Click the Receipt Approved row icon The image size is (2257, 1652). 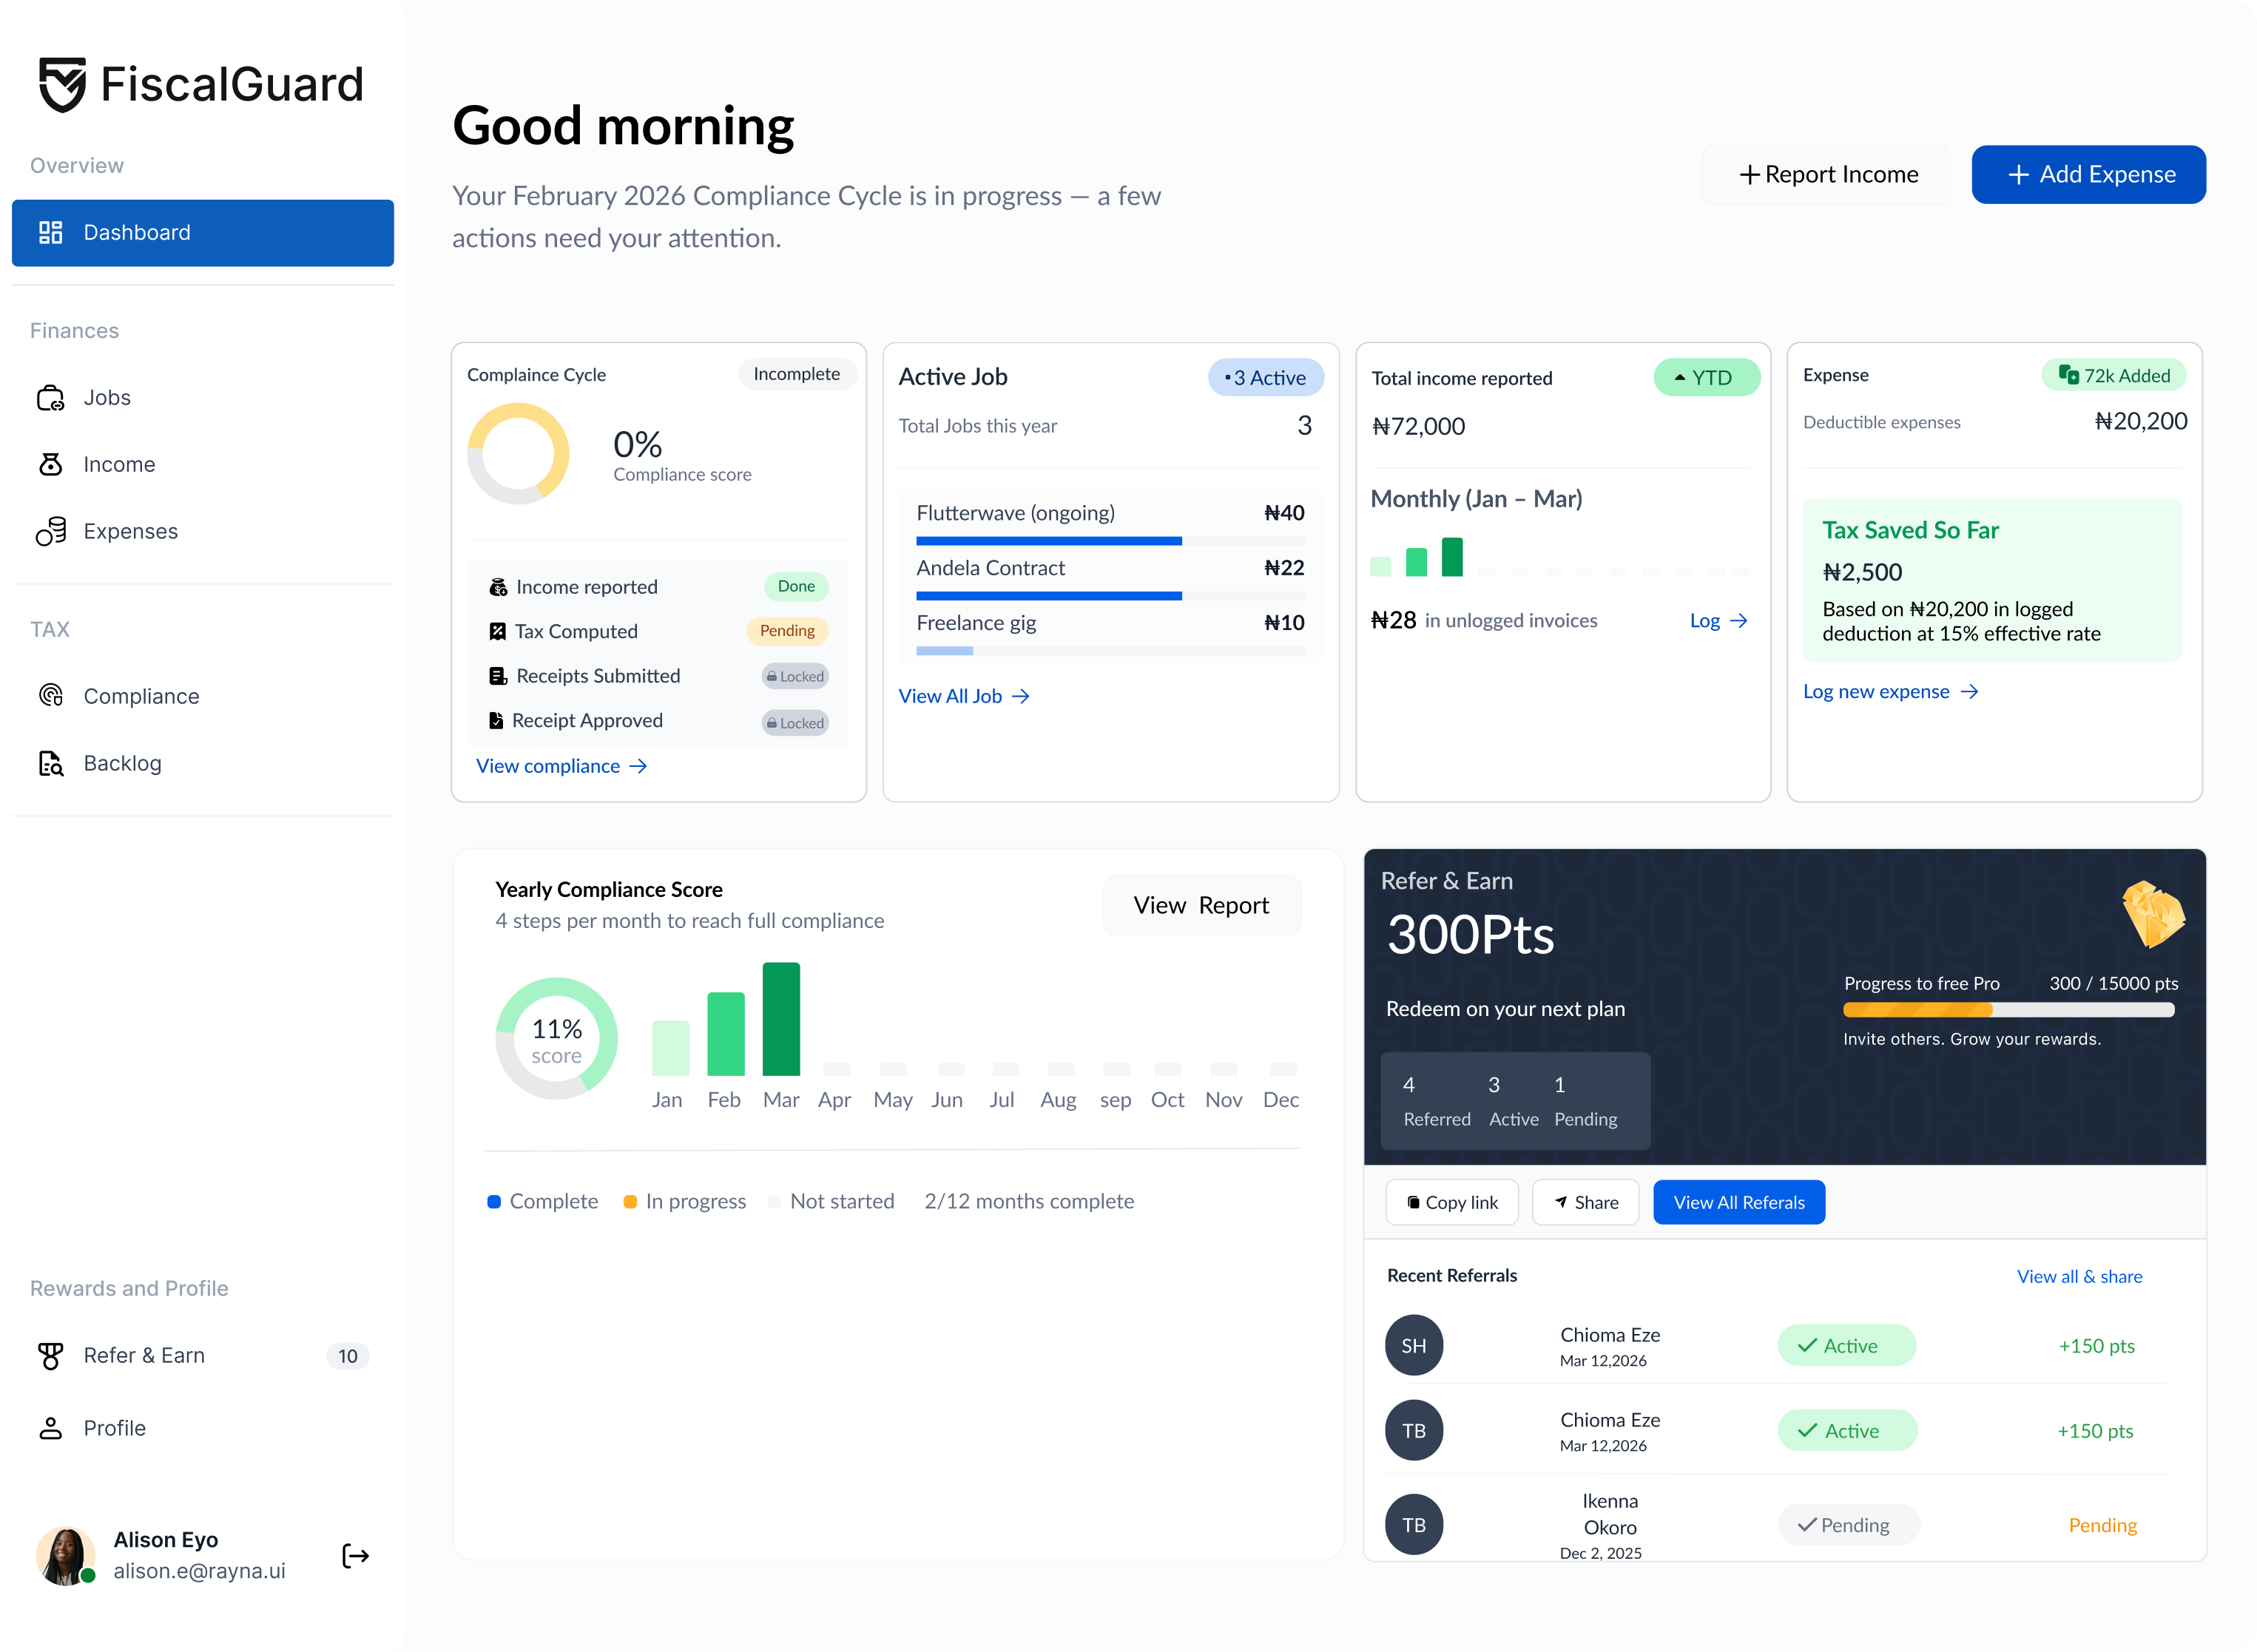pyautogui.click(x=495, y=720)
